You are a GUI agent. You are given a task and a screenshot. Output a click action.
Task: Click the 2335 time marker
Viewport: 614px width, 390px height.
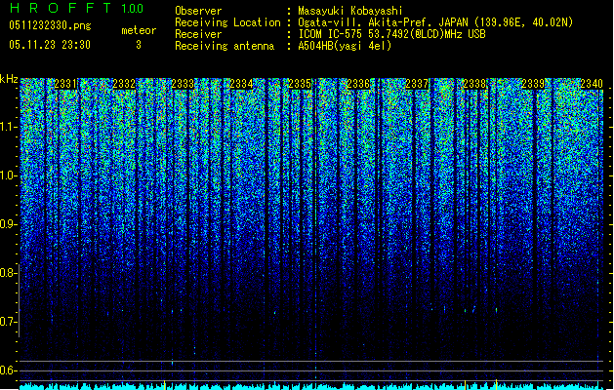coord(300,84)
